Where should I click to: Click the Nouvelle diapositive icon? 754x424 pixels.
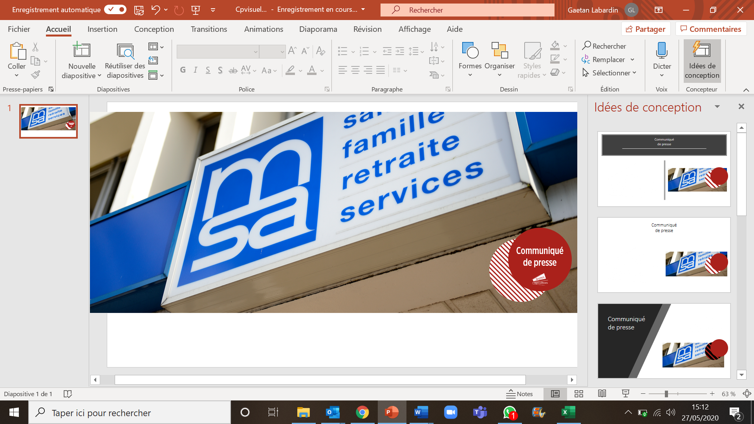point(82,50)
